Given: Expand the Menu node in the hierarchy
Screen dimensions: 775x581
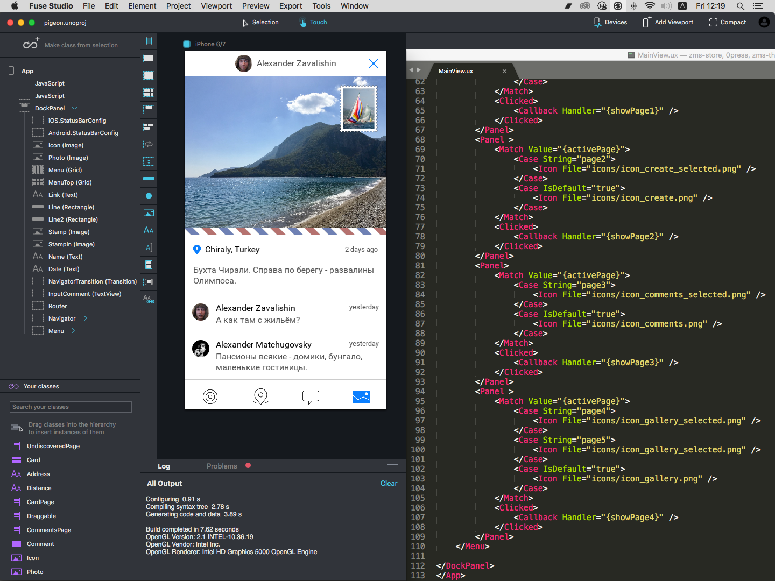Looking at the screenshot, I should tap(74, 331).
